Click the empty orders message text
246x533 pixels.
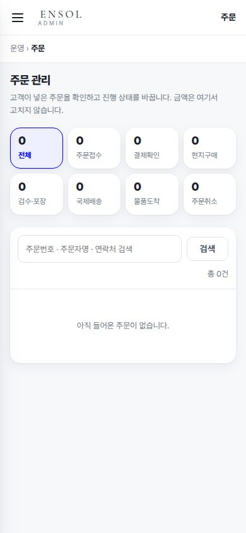(123, 326)
